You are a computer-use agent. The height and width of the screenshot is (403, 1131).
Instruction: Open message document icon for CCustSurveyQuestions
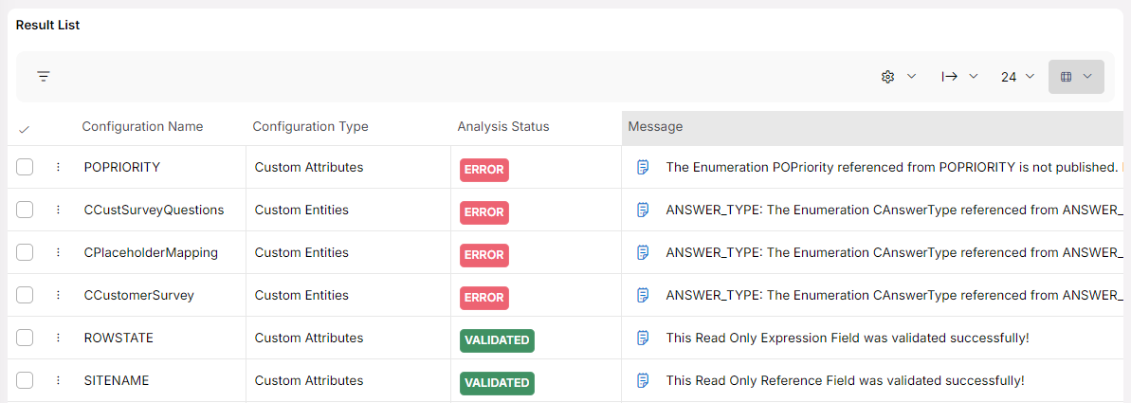[x=643, y=210]
